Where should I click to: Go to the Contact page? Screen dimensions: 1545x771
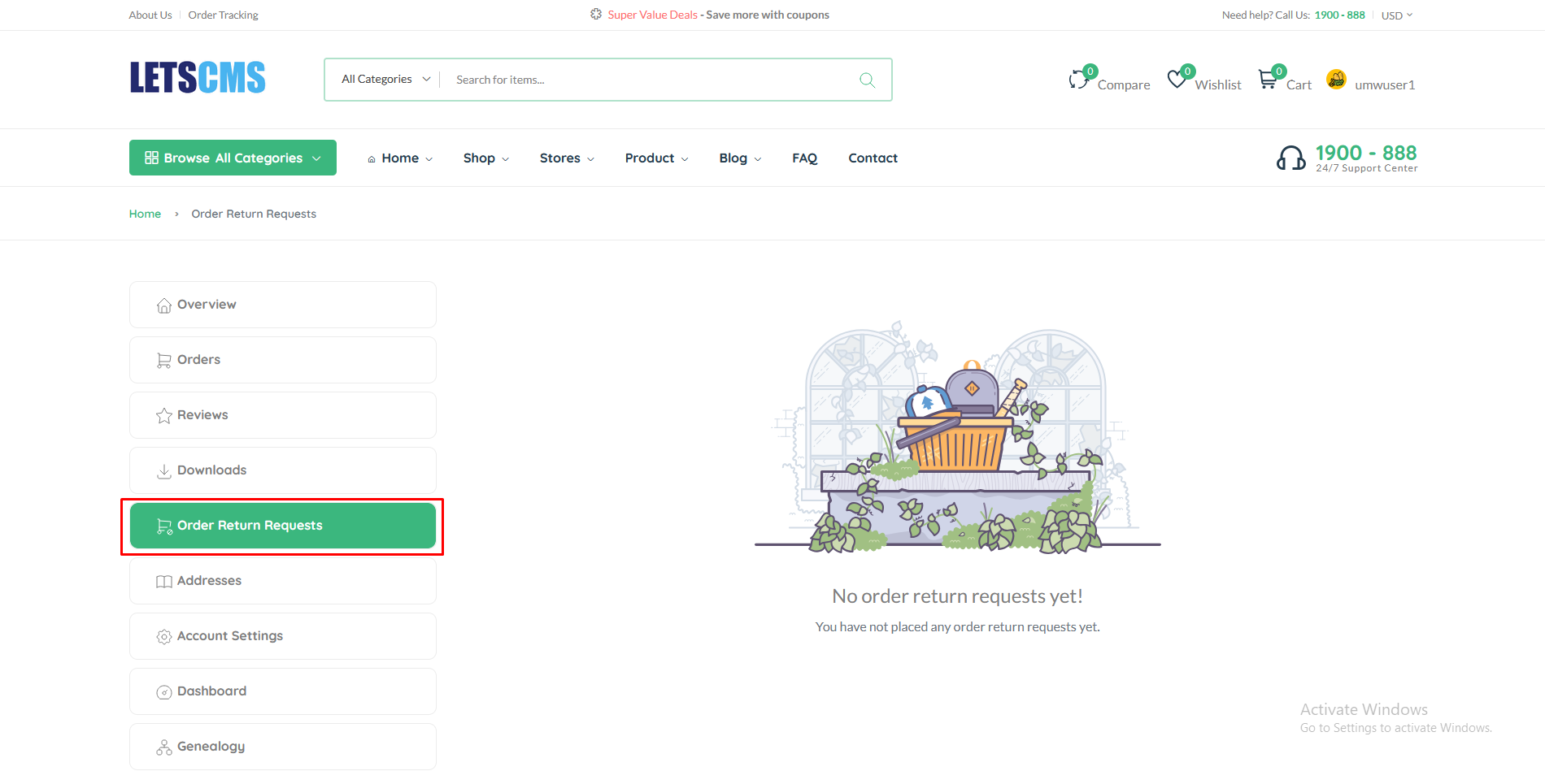[873, 158]
